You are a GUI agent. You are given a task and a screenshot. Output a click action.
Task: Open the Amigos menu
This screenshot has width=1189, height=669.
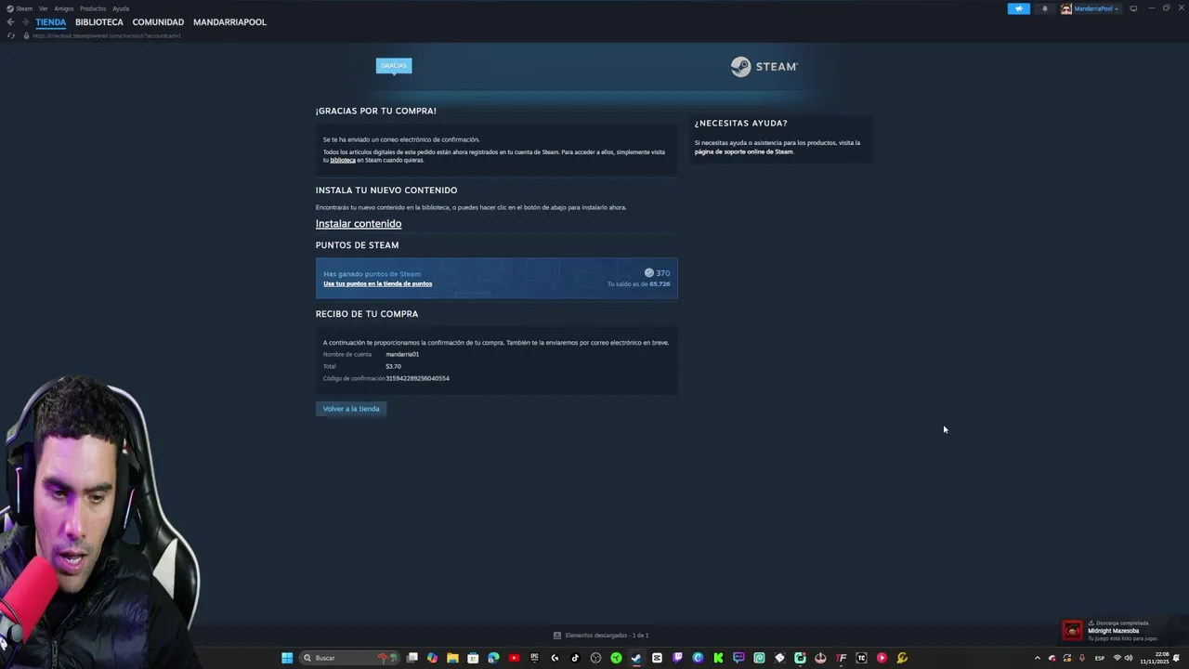pyautogui.click(x=64, y=8)
